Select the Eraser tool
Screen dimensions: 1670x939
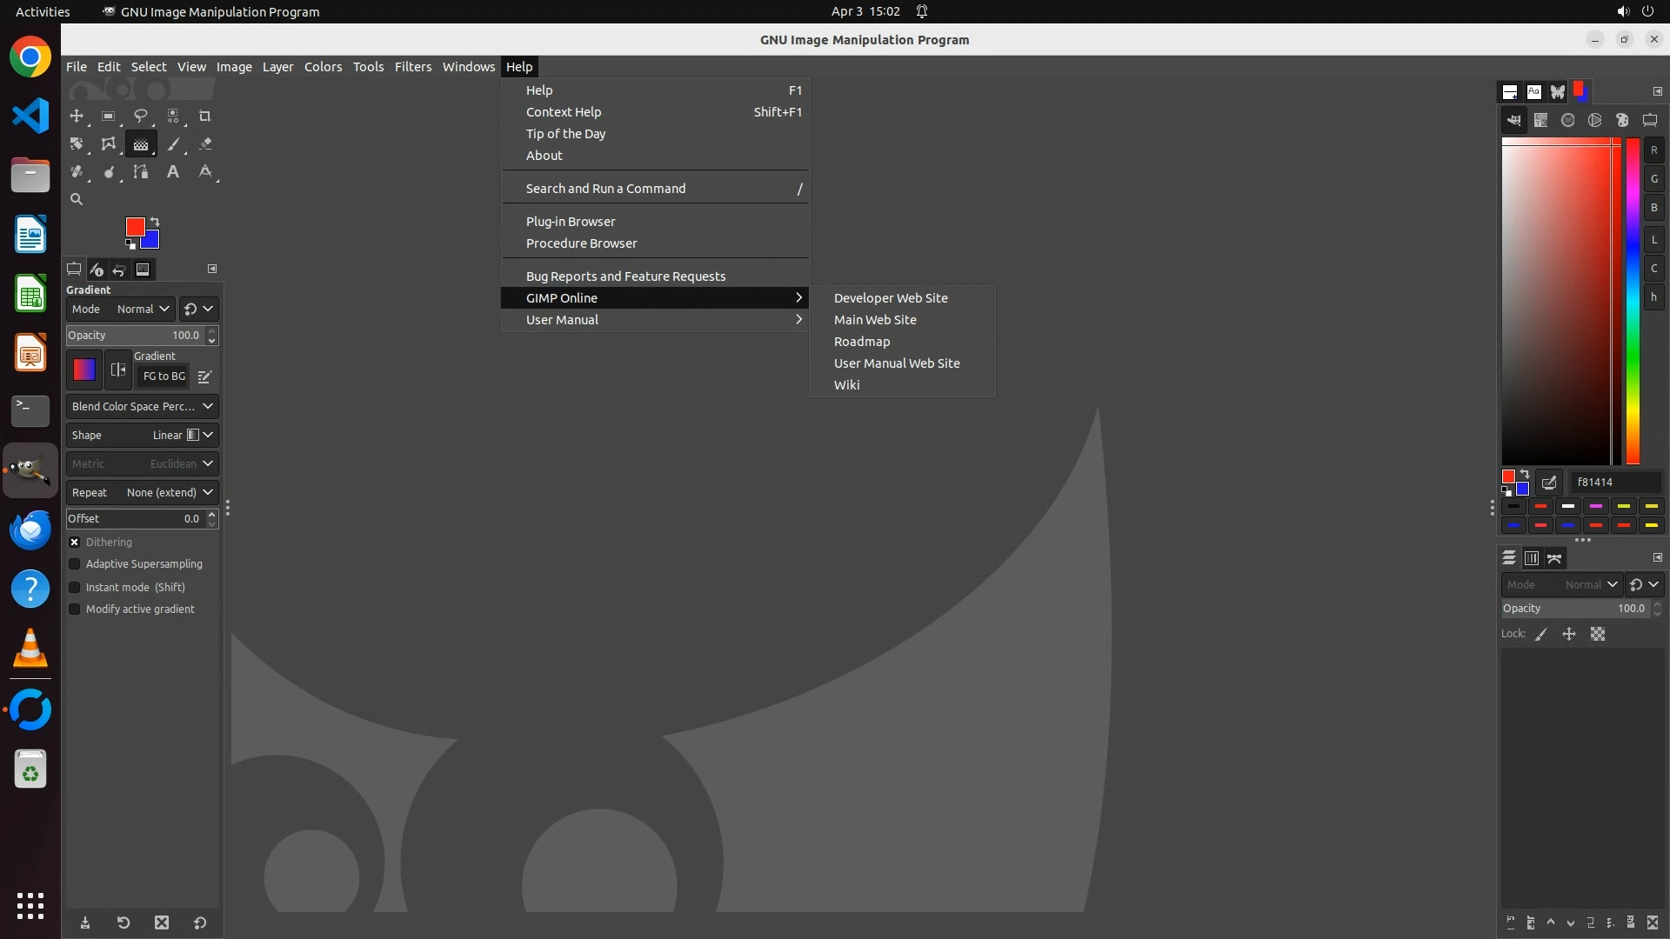click(x=205, y=144)
